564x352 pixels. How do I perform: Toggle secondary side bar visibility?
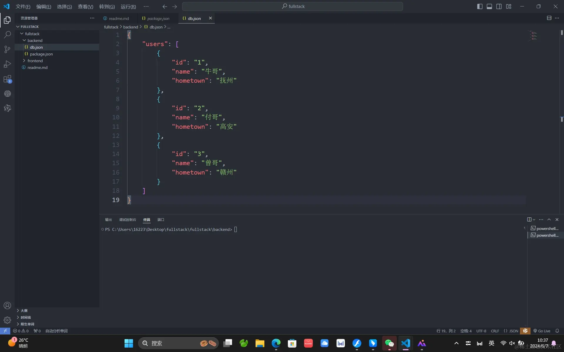(499, 6)
